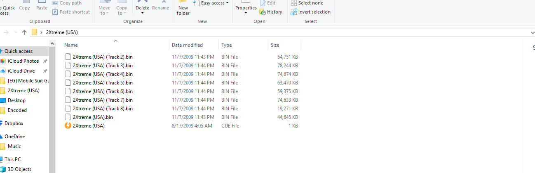Open the Properties dropdown arrow
The image size is (535, 173).
pos(246,13)
